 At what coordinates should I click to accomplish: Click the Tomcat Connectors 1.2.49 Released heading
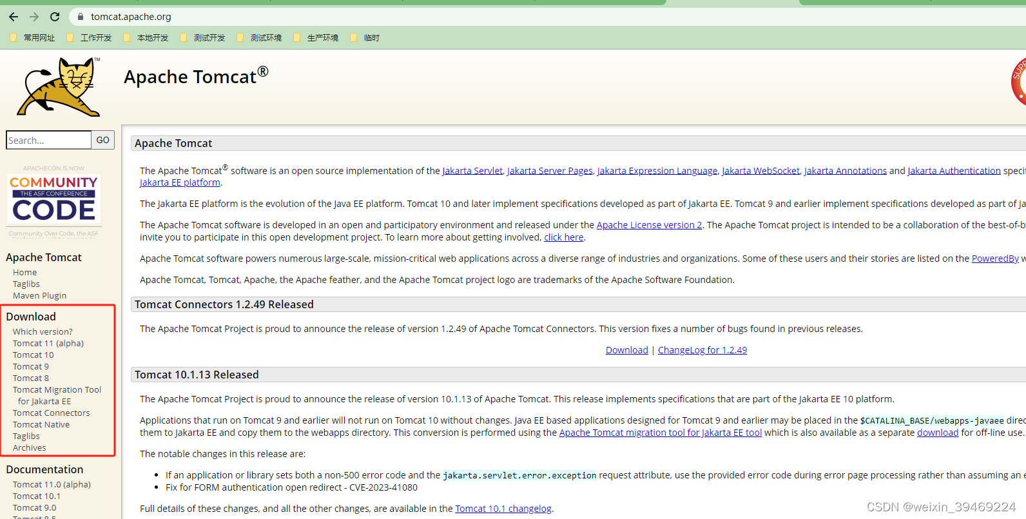224,304
